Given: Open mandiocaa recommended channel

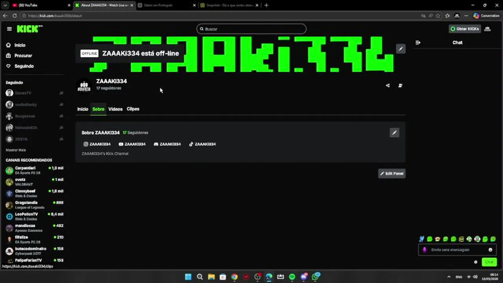Looking at the screenshot, I should [x=35, y=228].
